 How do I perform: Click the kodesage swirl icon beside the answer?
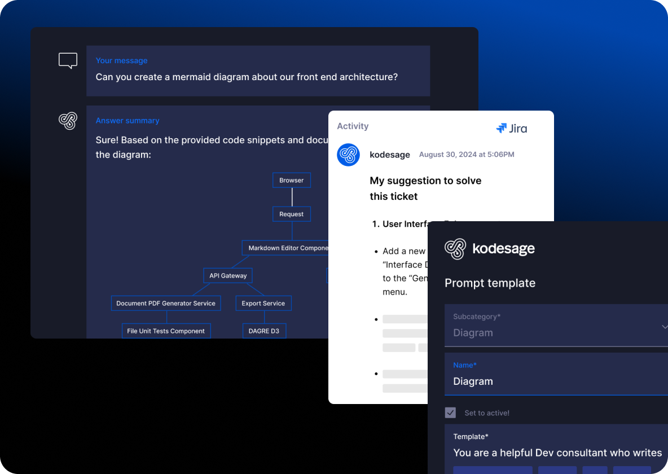coord(68,121)
